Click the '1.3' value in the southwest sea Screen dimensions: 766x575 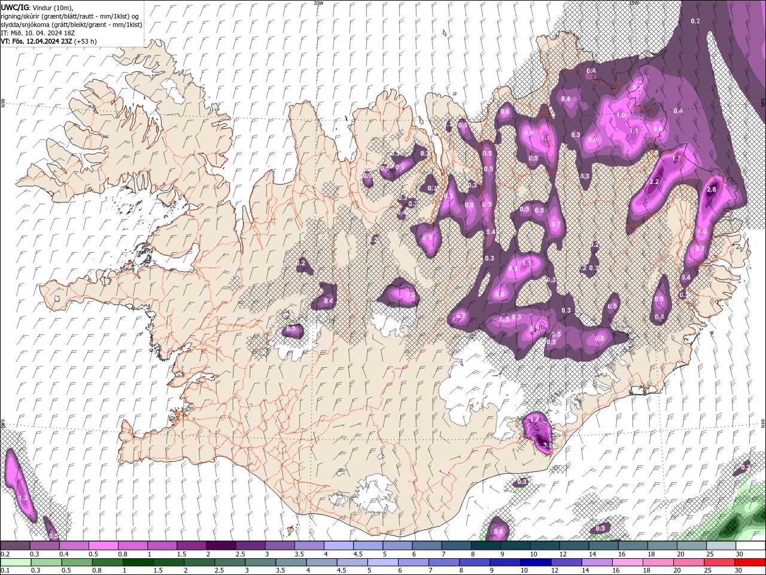(x=23, y=498)
